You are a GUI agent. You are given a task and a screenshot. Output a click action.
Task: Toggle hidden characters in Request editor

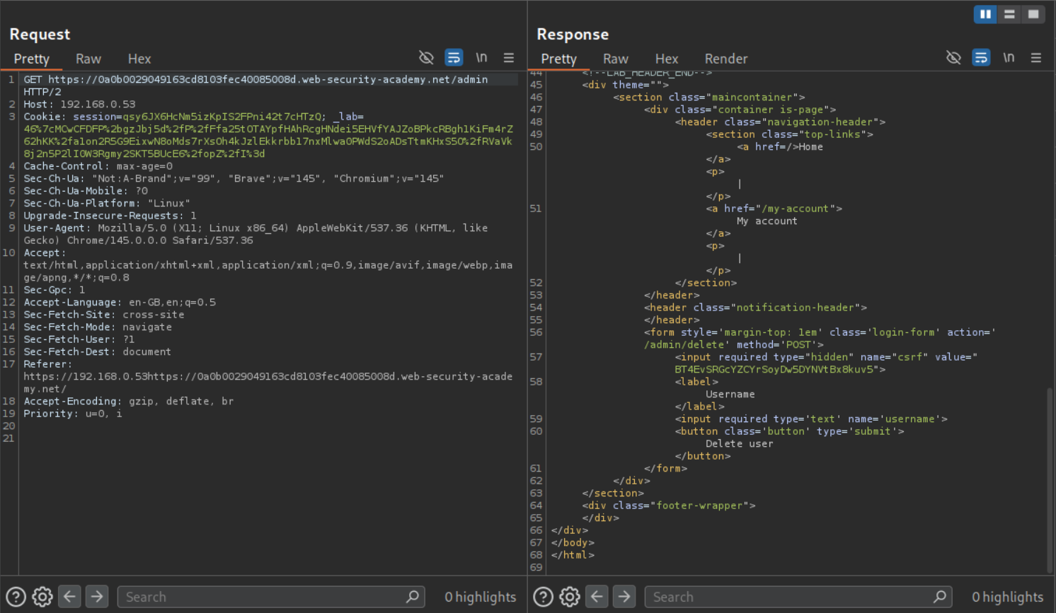click(x=426, y=58)
